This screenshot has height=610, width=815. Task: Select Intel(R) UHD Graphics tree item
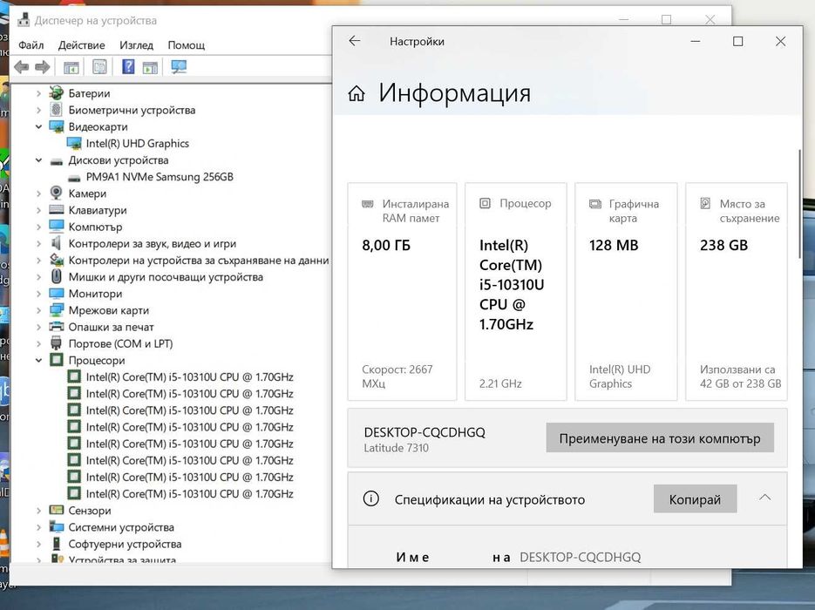(x=137, y=144)
